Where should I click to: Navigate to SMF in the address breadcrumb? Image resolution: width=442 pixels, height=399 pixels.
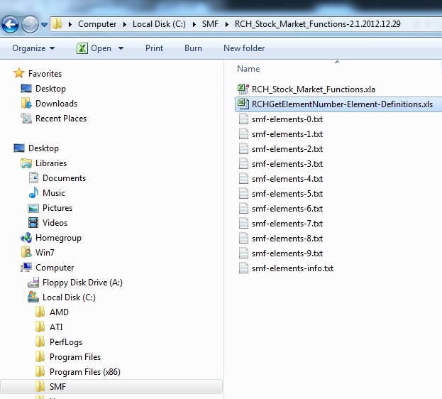210,24
